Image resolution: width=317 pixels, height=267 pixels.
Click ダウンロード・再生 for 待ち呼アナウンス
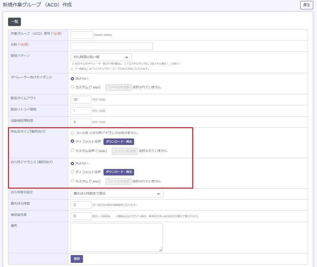tap(119, 172)
